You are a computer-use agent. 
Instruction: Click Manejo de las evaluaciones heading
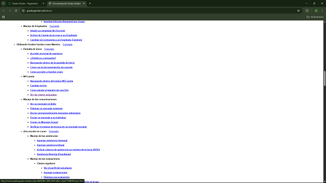click(x=45, y=159)
